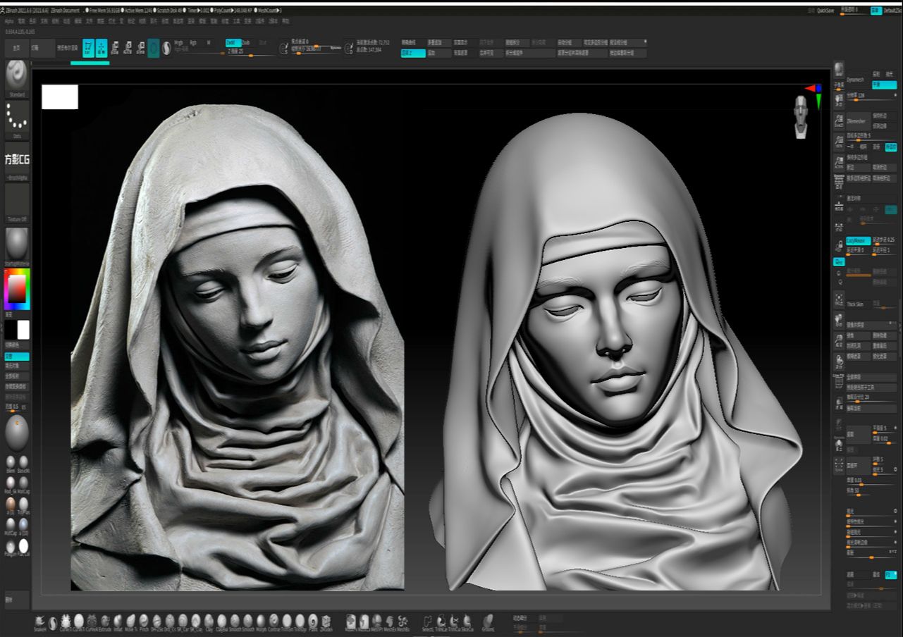Select the MeshBa brush icon
The height and width of the screenshot is (637, 903).
point(403,621)
